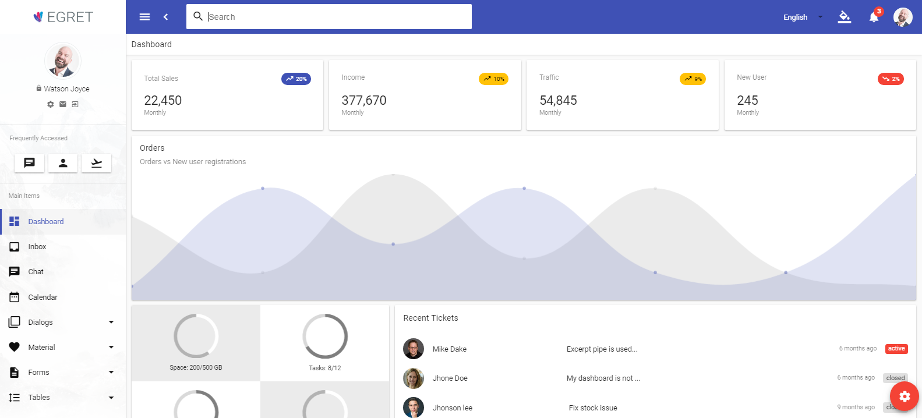Viewport: 922px width, 418px height.
Task: Click Jhone Doe's closed status badge
Action: (x=895, y=378)
